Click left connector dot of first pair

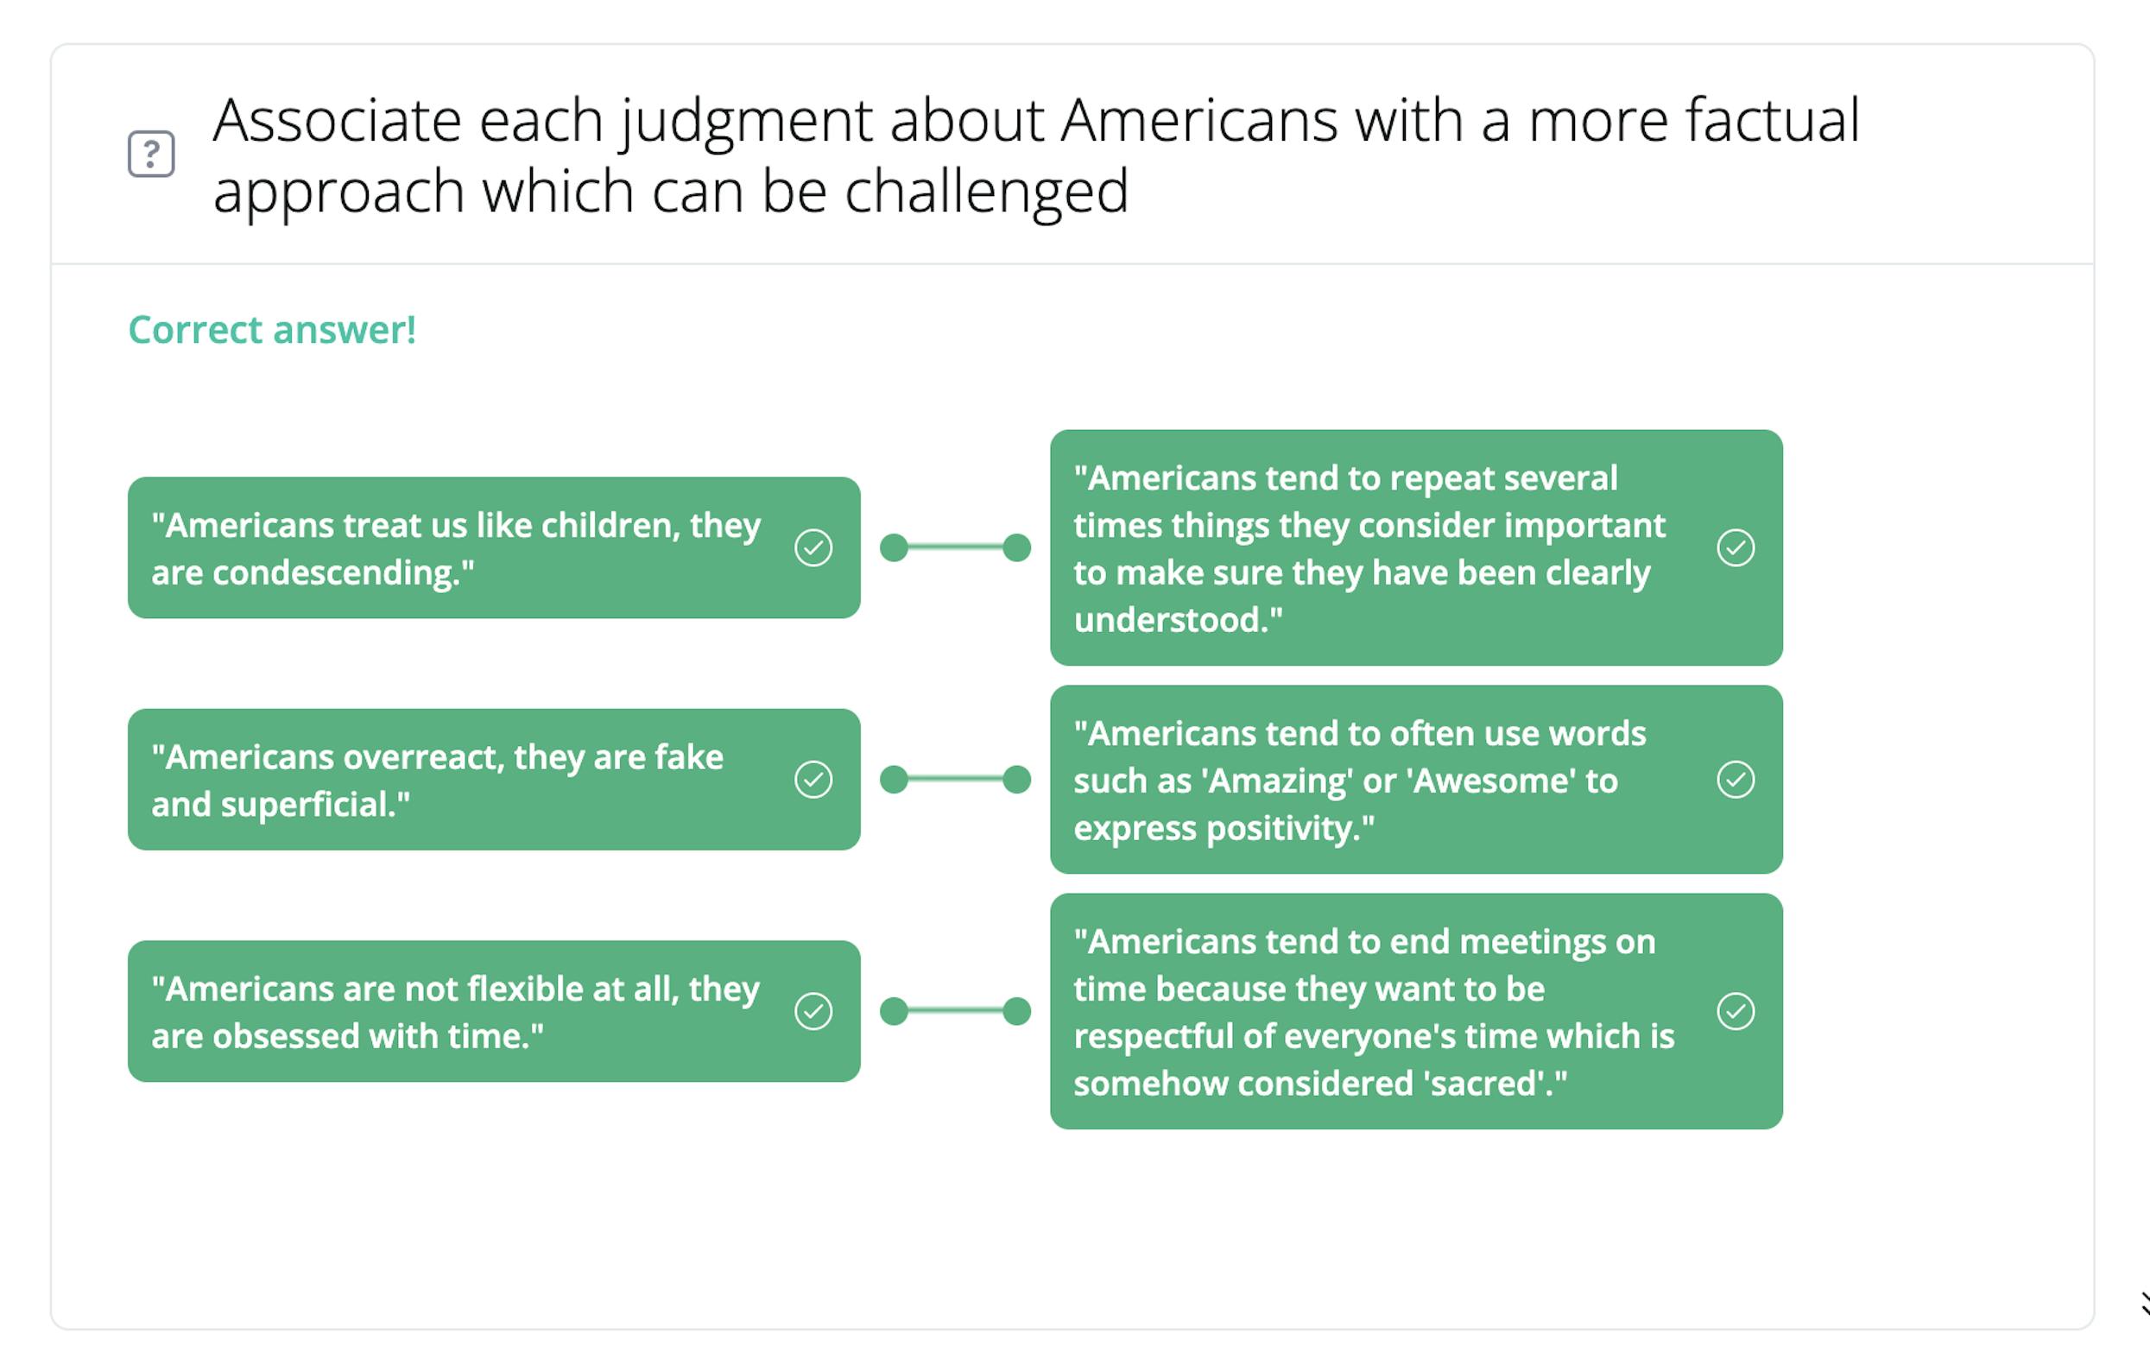click(x=894, y=548)
